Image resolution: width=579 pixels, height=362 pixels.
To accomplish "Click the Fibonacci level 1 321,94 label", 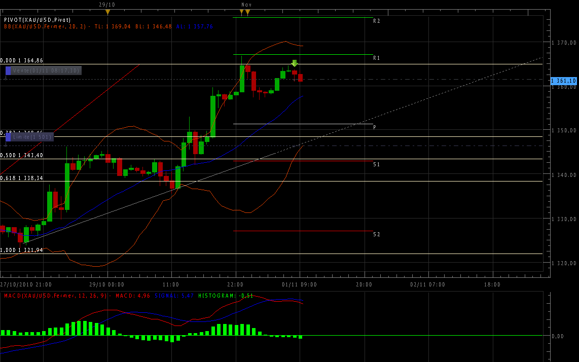I will point(21,250).
